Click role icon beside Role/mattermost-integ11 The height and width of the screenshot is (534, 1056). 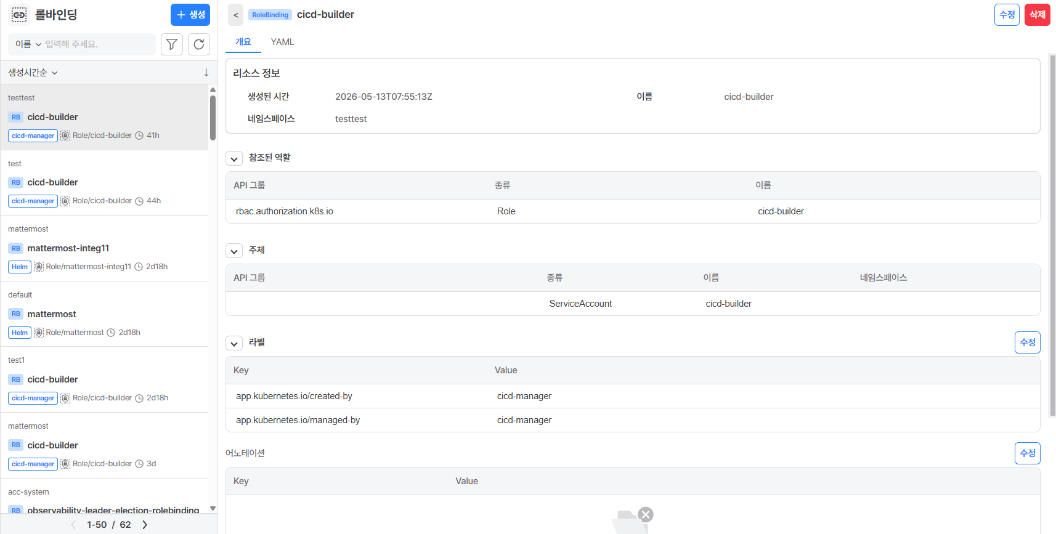point(39,267)
